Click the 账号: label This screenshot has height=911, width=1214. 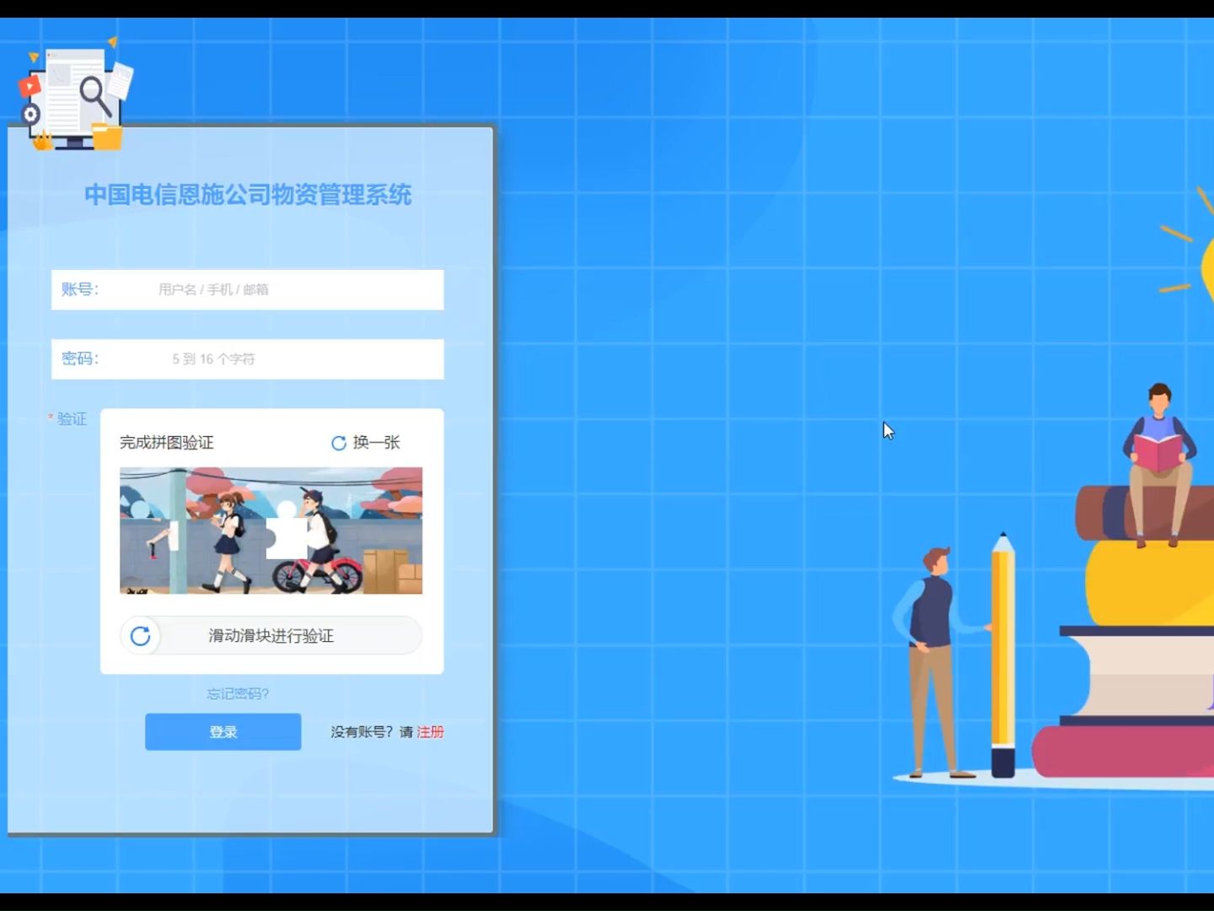coord(80,289)
